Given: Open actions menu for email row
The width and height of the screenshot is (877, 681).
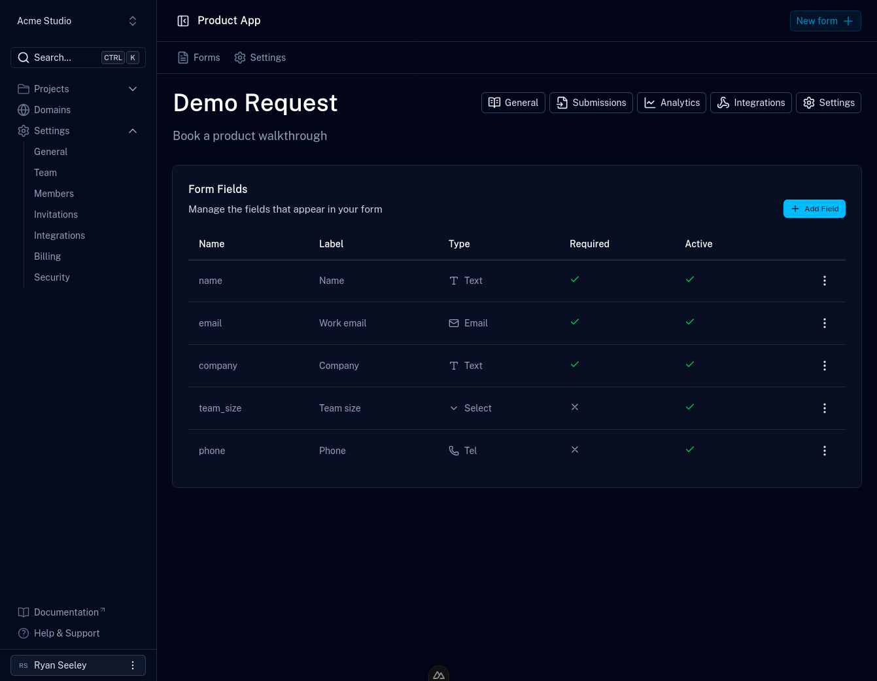Looking at the screenshot, I should [x=825, y=323].
